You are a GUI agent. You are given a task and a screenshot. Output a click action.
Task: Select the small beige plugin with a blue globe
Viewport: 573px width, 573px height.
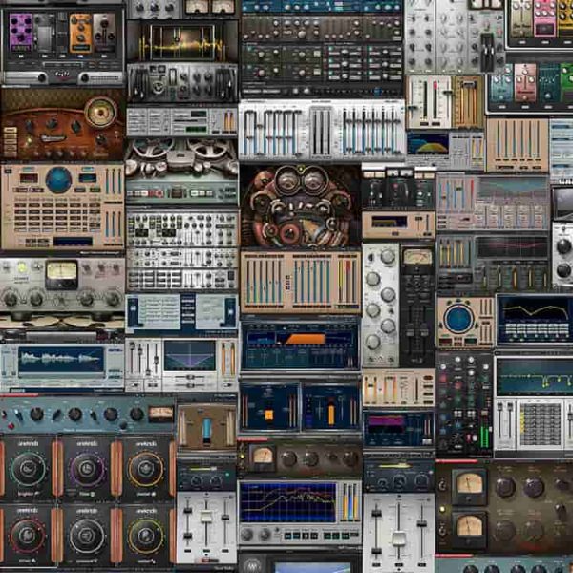(x=465, y=322)
